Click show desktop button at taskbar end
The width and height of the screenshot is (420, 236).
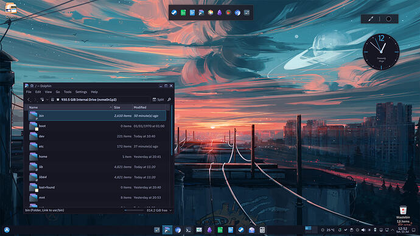pos(414,230)
